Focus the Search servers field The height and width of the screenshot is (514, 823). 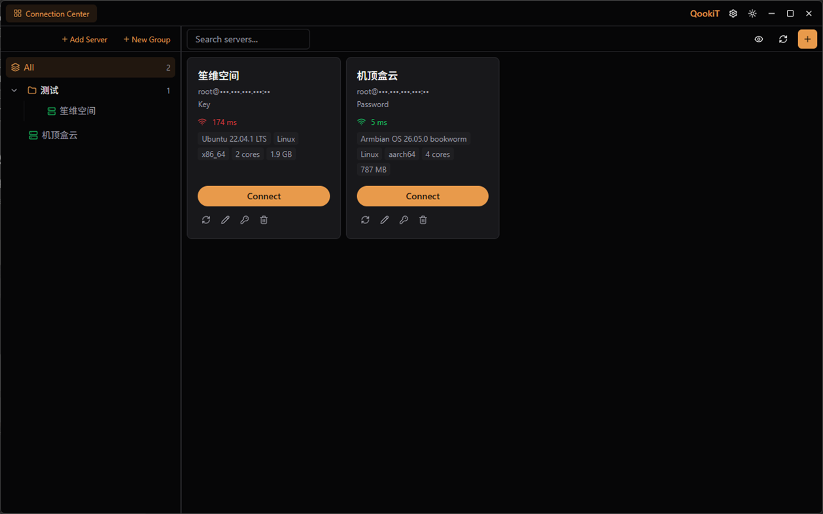coord(248,39)
